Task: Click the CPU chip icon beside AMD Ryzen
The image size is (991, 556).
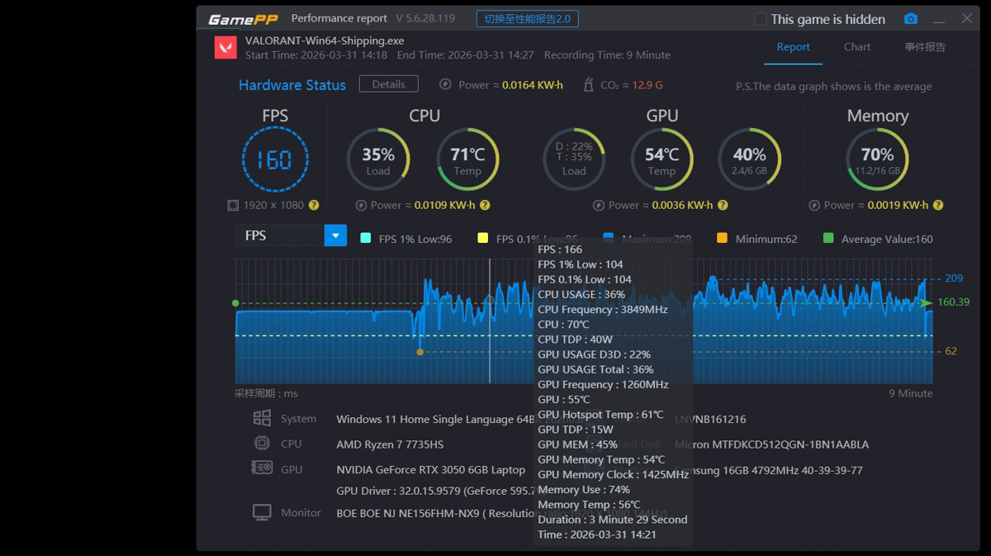Action: (263, 444)
